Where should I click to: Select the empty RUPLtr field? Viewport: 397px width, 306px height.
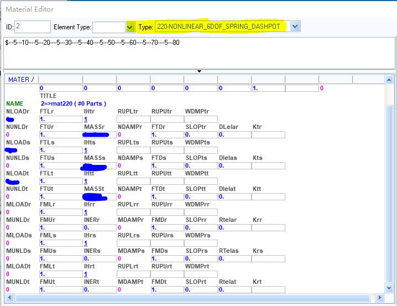coord(133,120)
